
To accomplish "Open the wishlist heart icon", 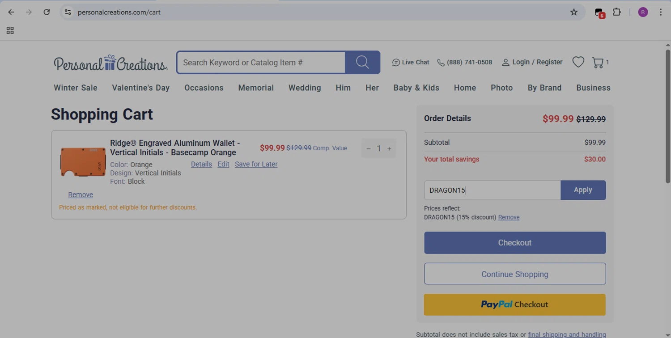I will [578, 62].
